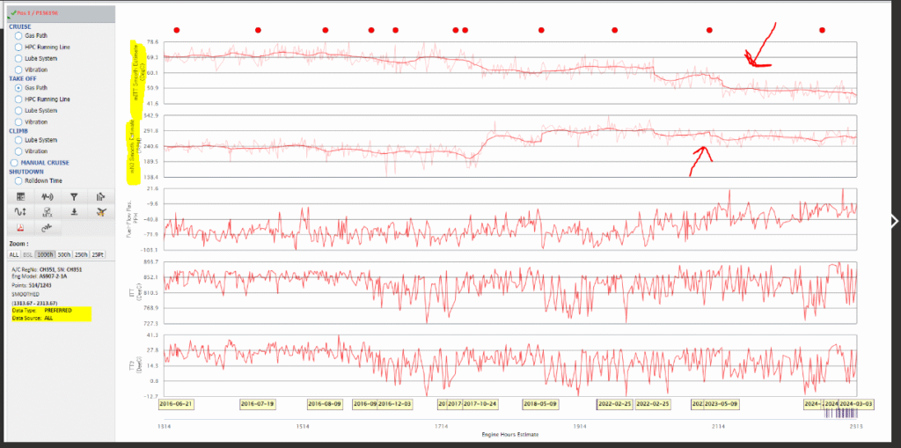Set zoom to ALL
Screen dimensions: 901x448
tap(14, 253)
